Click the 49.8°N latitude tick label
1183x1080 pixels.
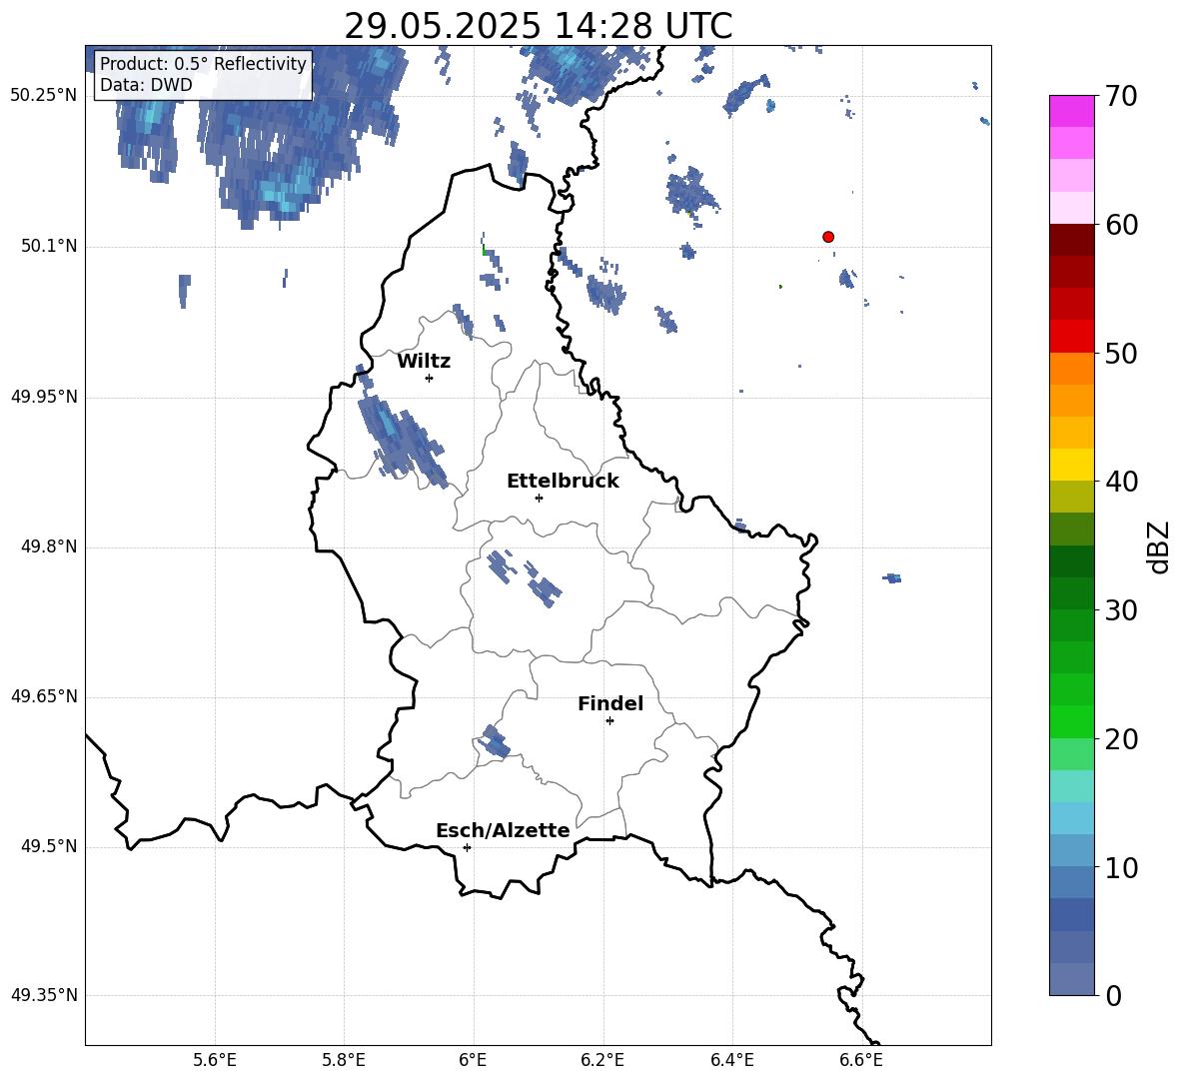pyautogui.click(x=49, y=546)
